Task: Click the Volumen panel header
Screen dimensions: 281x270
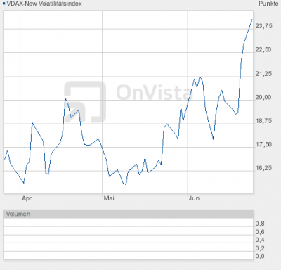Action: [x=128, y=214]
